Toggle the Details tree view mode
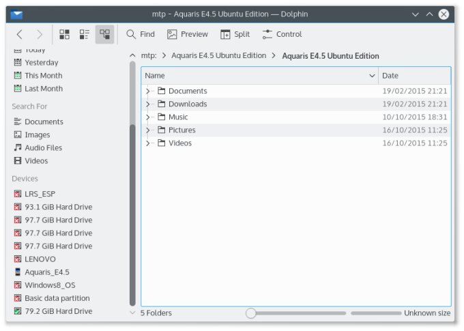The width and height of the screenshot is (464, 331). tap(104, 34)
